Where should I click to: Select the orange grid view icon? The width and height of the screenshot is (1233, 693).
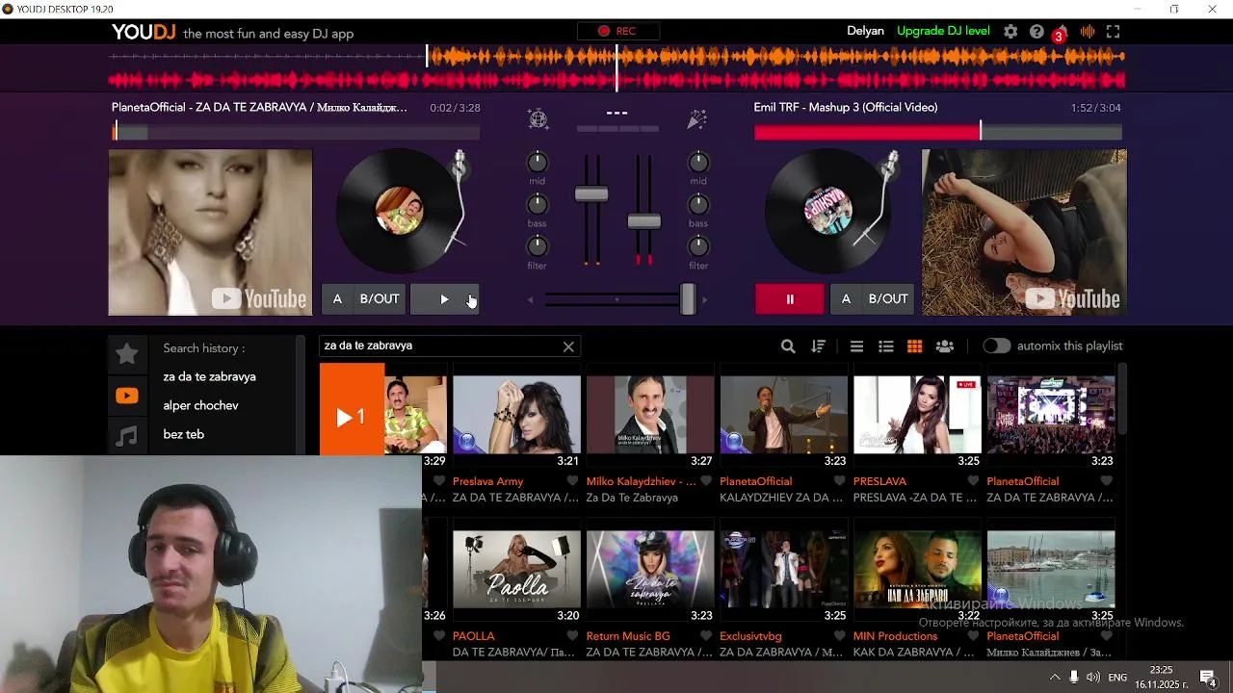click(915, 346)
